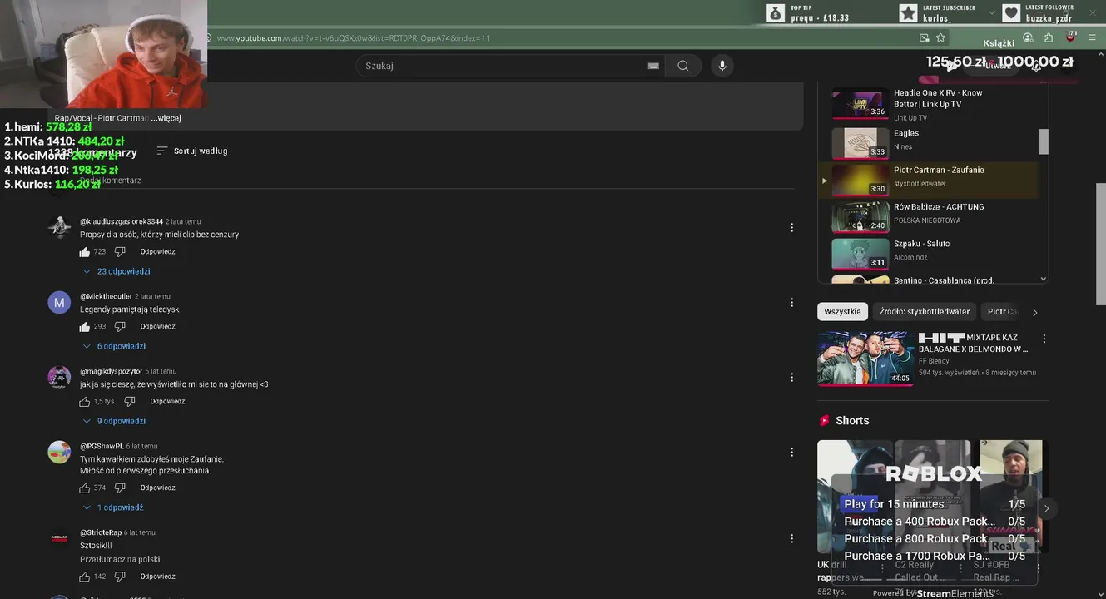Open options menu for magikdyspozytor comment
The image size is (1106, 599).
tap(791, 377)
